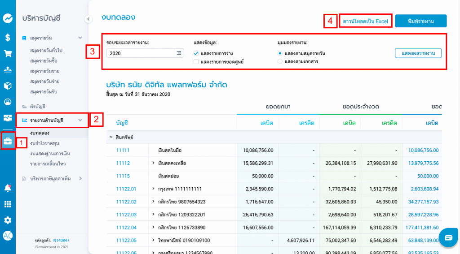Toggle the แสดงรายการร่าง checkbox
Image resolution: width=460 pixels, height=254 pixels.
point(196,53)
